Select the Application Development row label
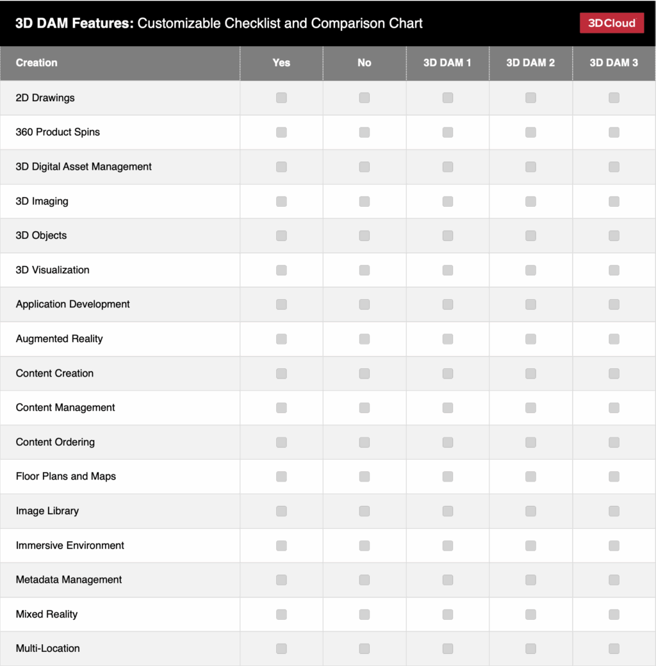 (73, 304)
